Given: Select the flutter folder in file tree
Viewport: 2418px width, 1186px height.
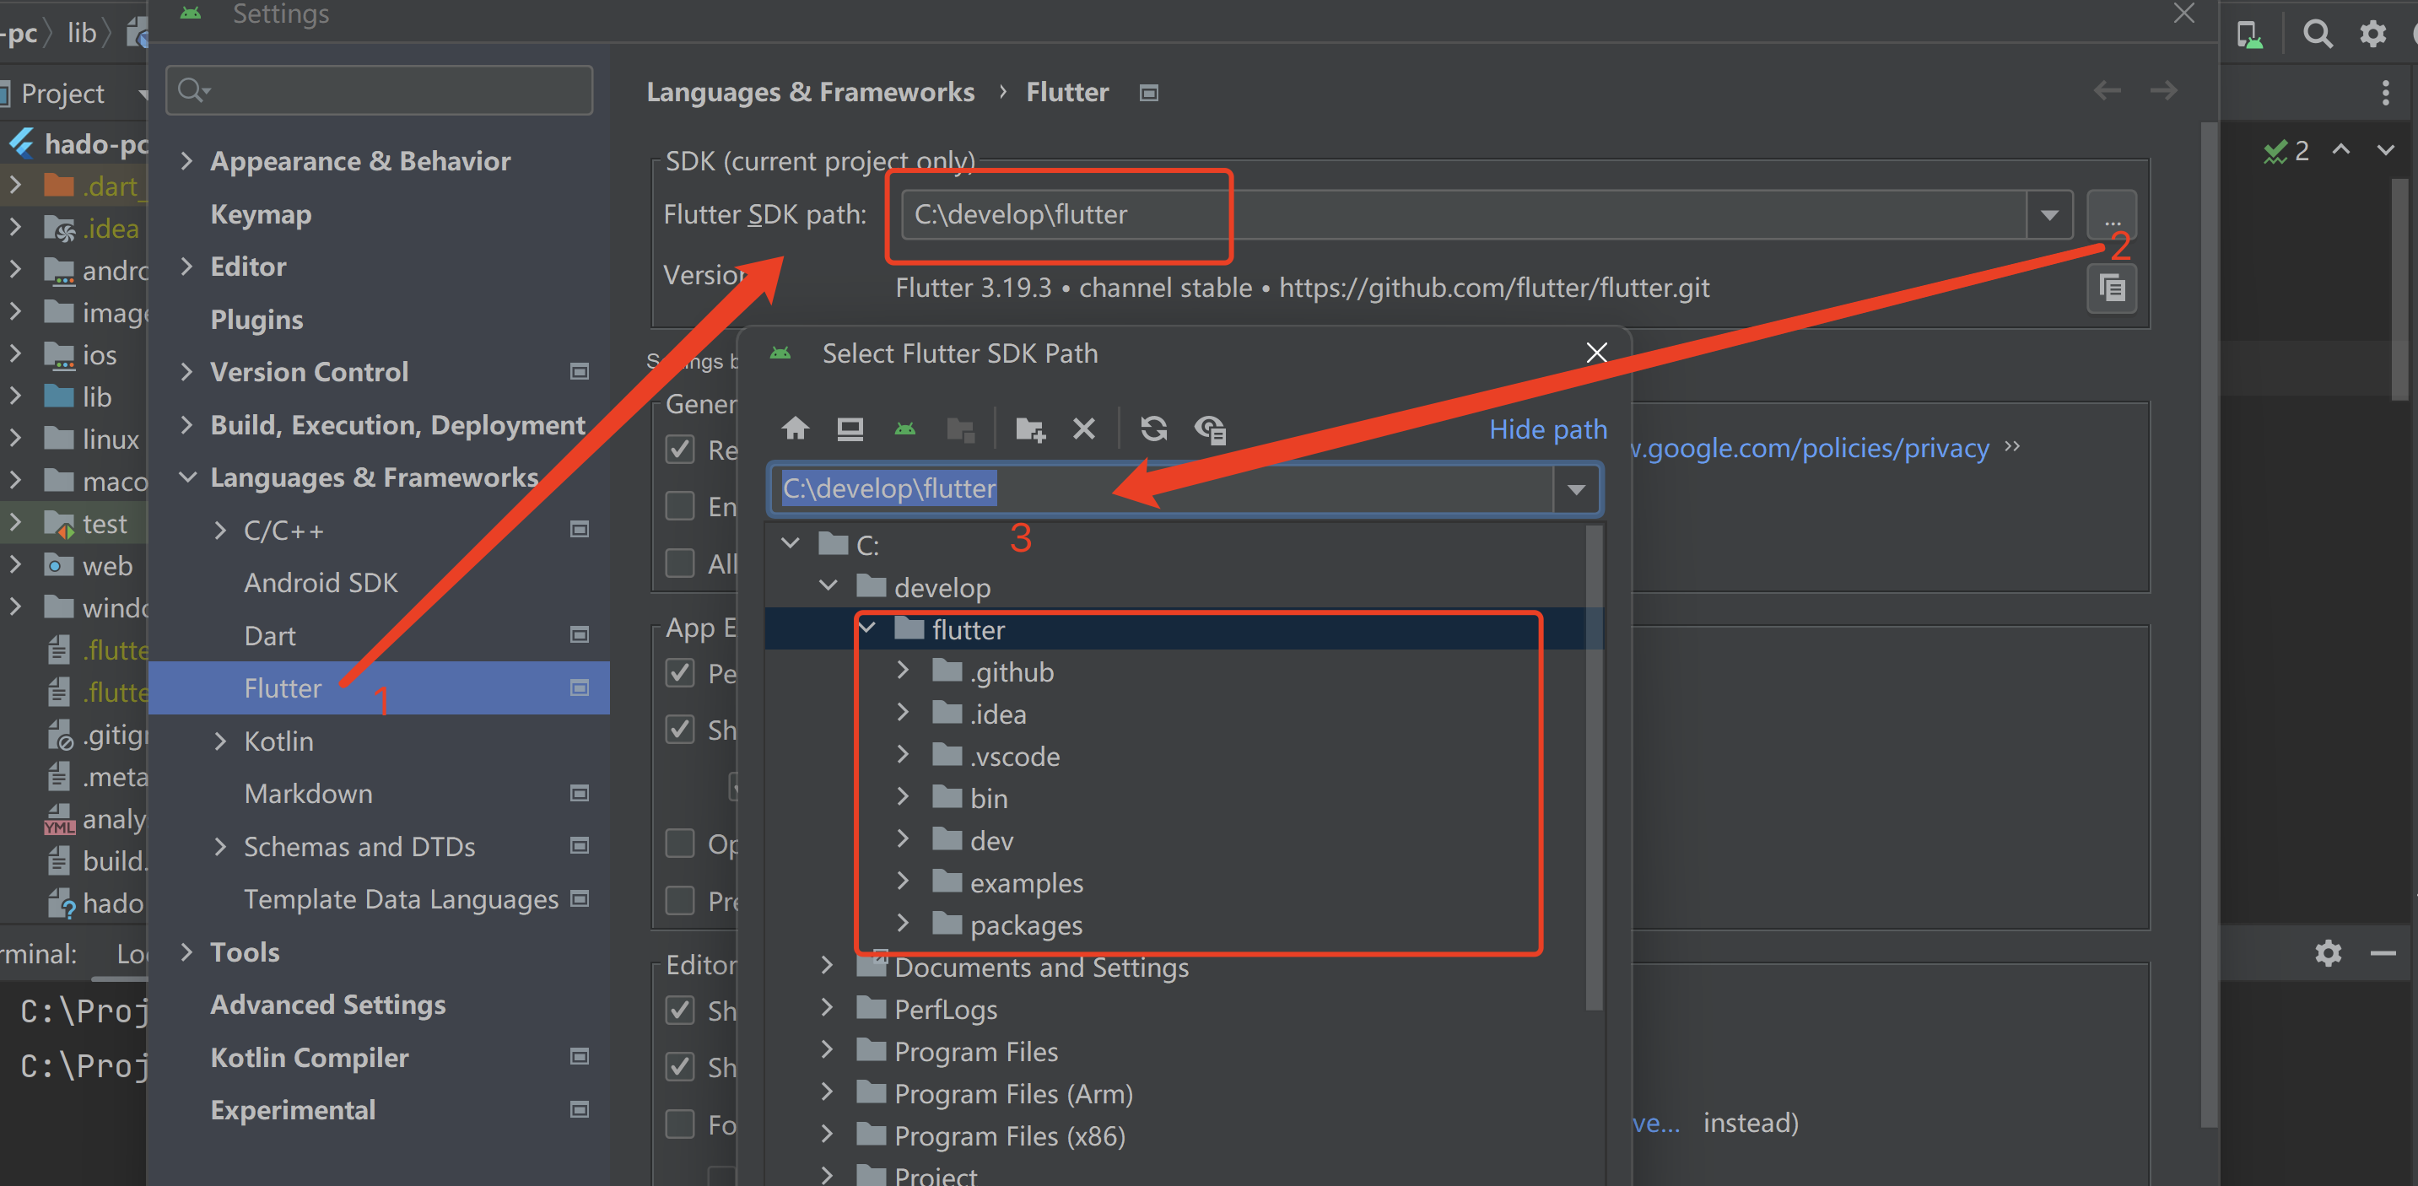Looking at the screenshot, I should point(969,629).
